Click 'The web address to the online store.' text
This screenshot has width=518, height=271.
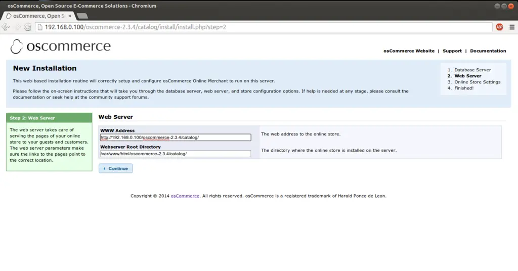click(300, 134)
